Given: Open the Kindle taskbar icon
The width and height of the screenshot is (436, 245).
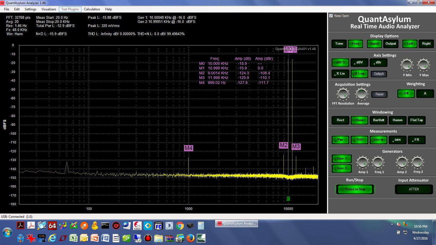Looking at the screenshot, I should [x=42, y=238].
